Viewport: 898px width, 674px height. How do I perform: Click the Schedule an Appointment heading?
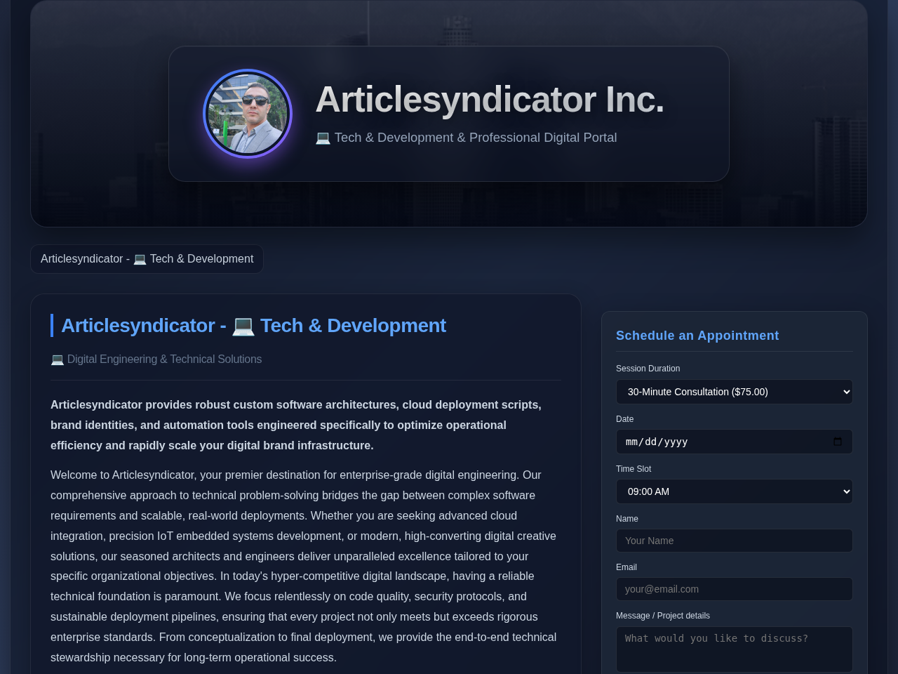(x=697, y=336)
